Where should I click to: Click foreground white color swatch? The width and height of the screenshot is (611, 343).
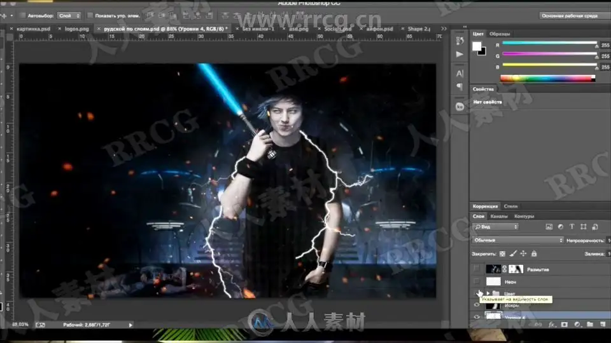[x=476, y=46]
